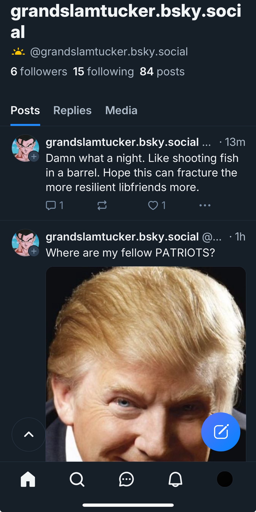Select the Posts tab
This screenshot has width=256, height=512.
click(25, 111)
